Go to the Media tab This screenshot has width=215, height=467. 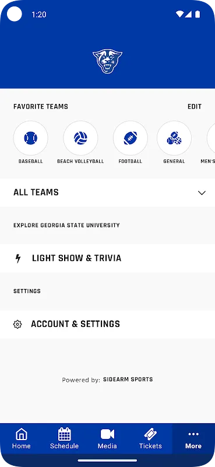coord(107,438)
